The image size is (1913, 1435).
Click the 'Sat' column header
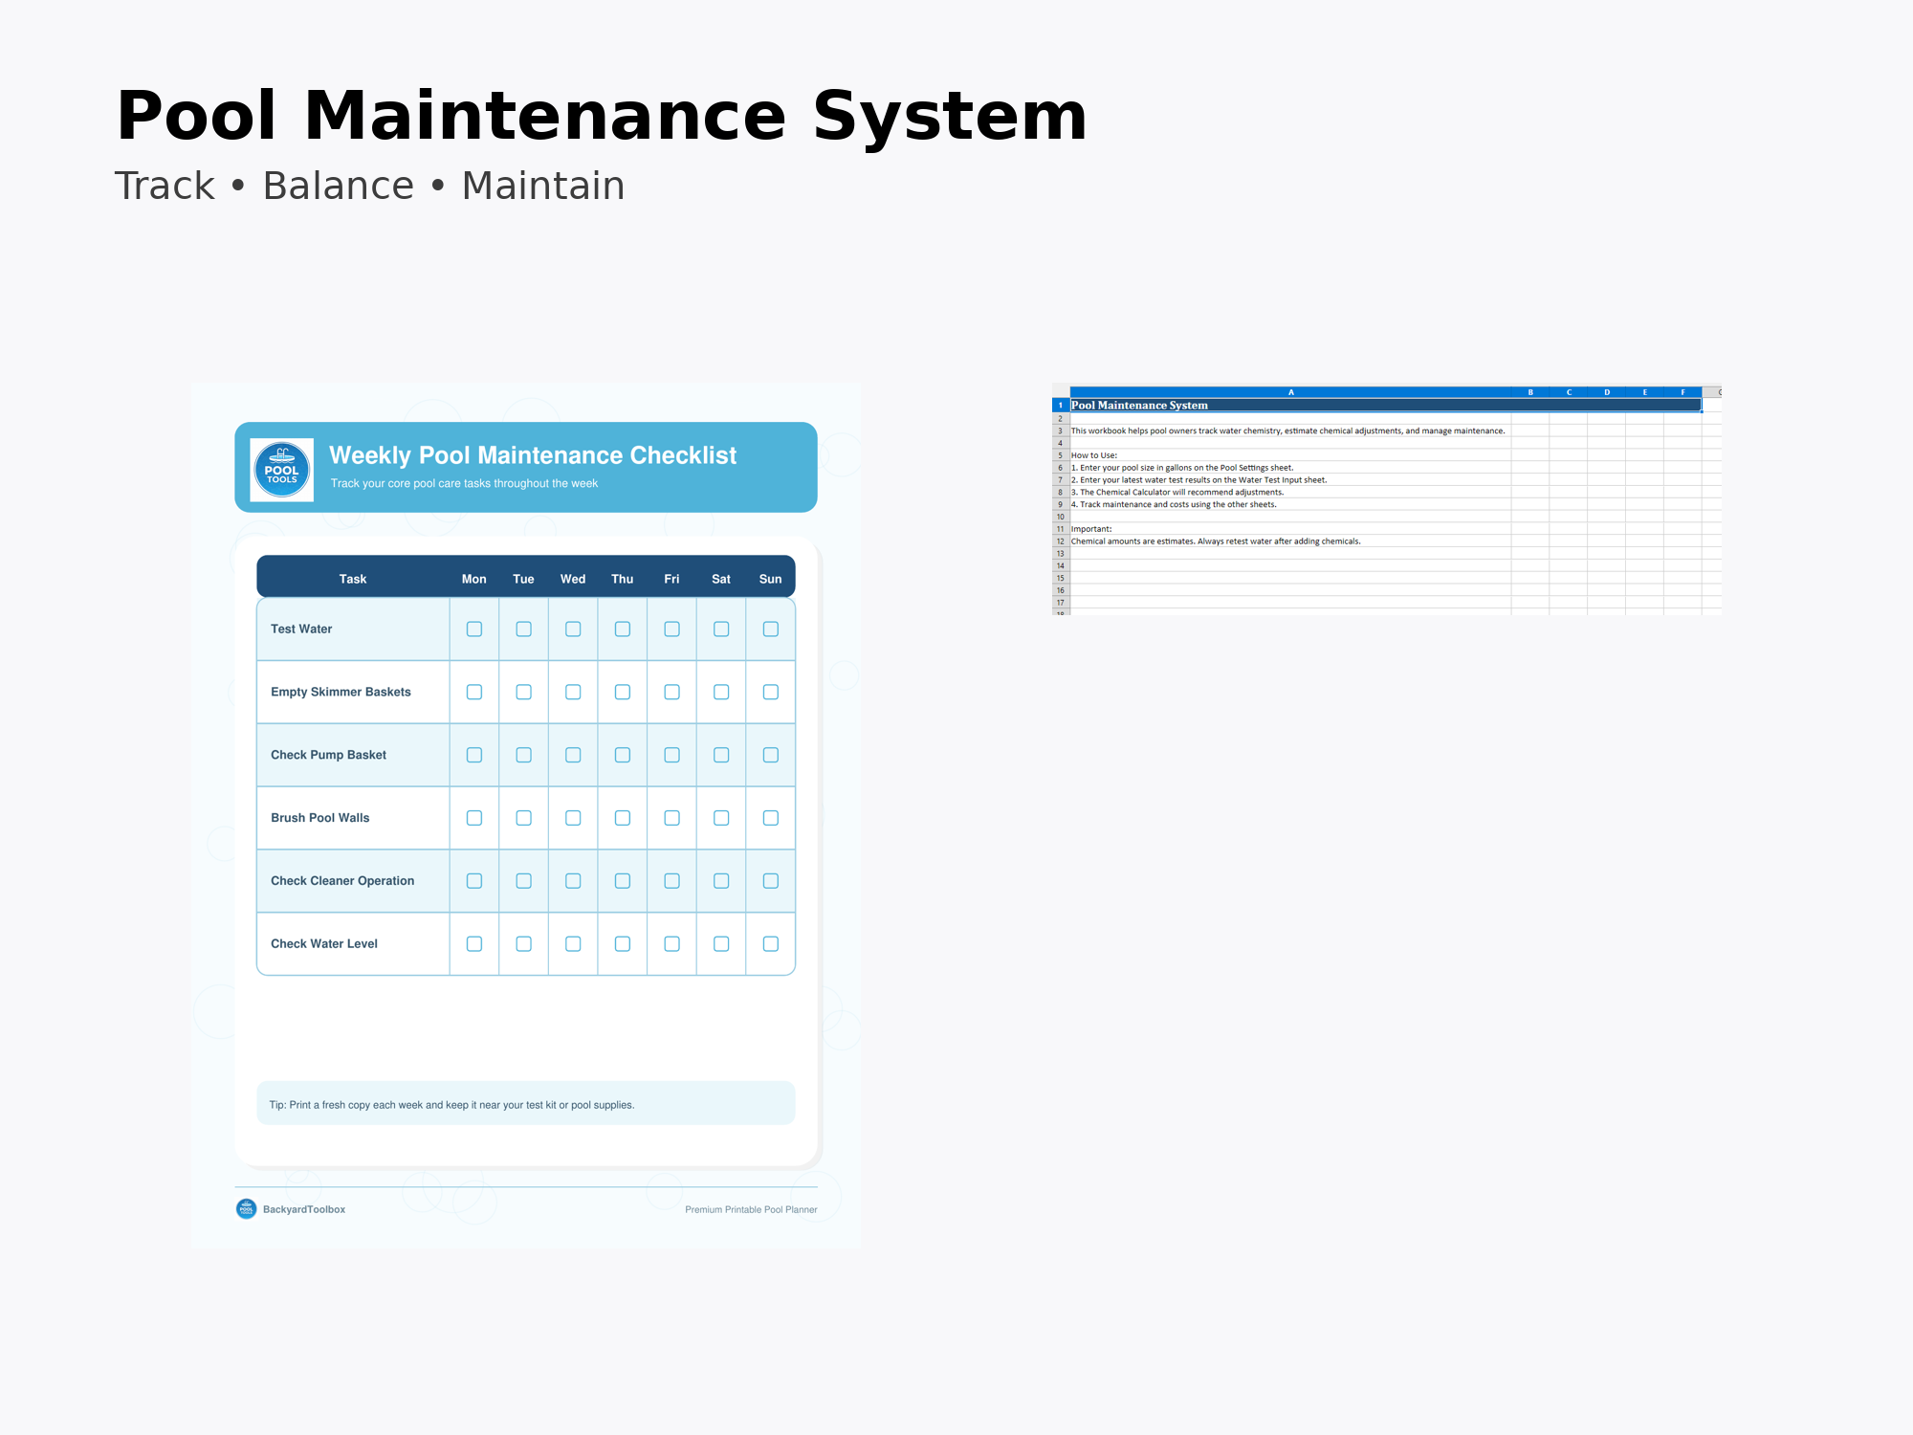[x=721, y=579]
